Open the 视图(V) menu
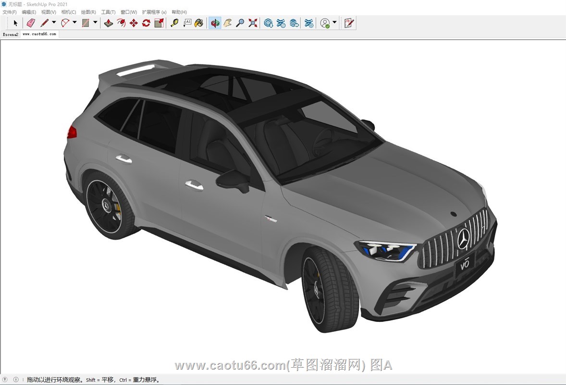 [49, 12]
